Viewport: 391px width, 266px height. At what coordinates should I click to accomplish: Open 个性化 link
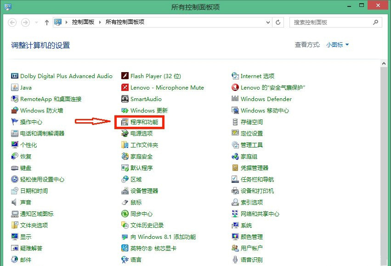click(x=28, y=145)
